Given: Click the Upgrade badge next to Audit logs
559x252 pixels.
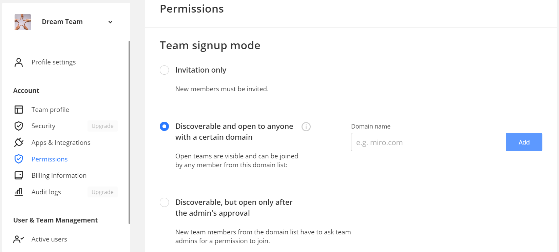Looking at the screenshot, I should 102,192.
